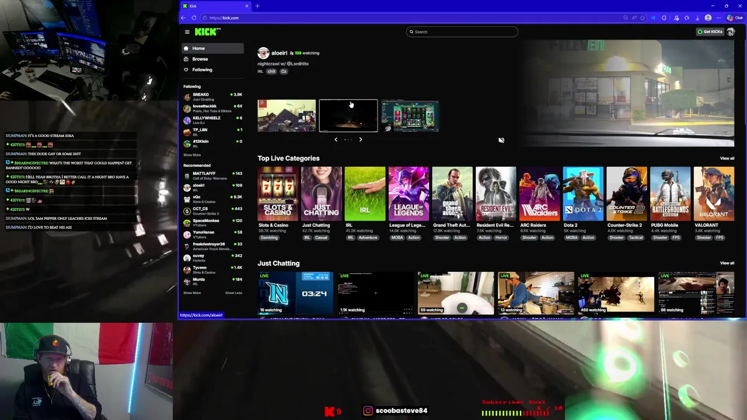View all Just Chatting streams
747x420 pixels.
point(727,263)
